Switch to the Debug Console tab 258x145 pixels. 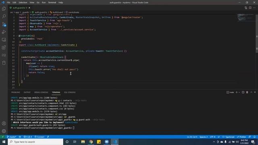coord(41,92)
